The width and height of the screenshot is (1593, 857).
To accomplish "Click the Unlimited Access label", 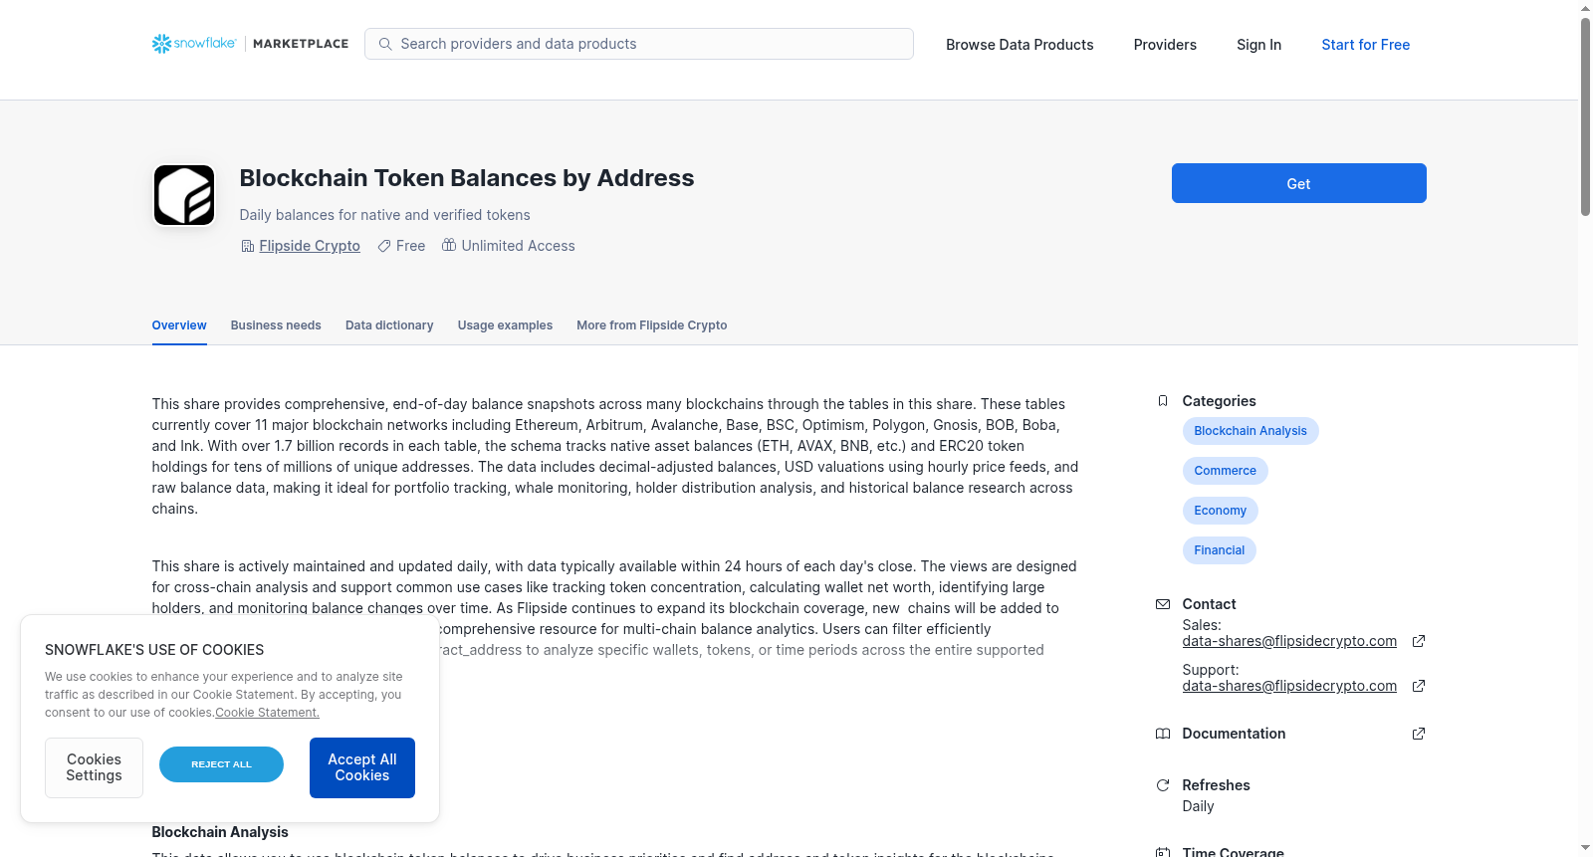I will pyautogui.click(x=519, y=246).
